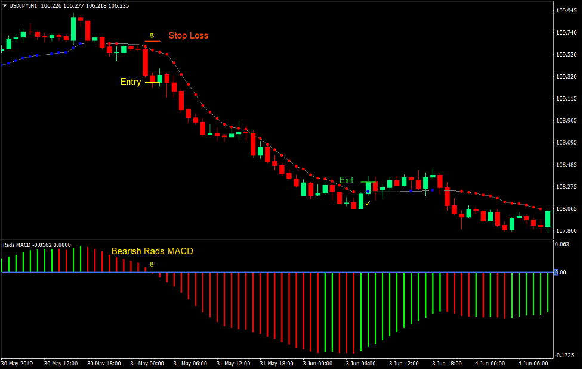Image resolution: width=583 pixels, height=369 pixels.
Task: Select the yellow exit checkmark below the Exit label
Action: (x=368, y=204)
